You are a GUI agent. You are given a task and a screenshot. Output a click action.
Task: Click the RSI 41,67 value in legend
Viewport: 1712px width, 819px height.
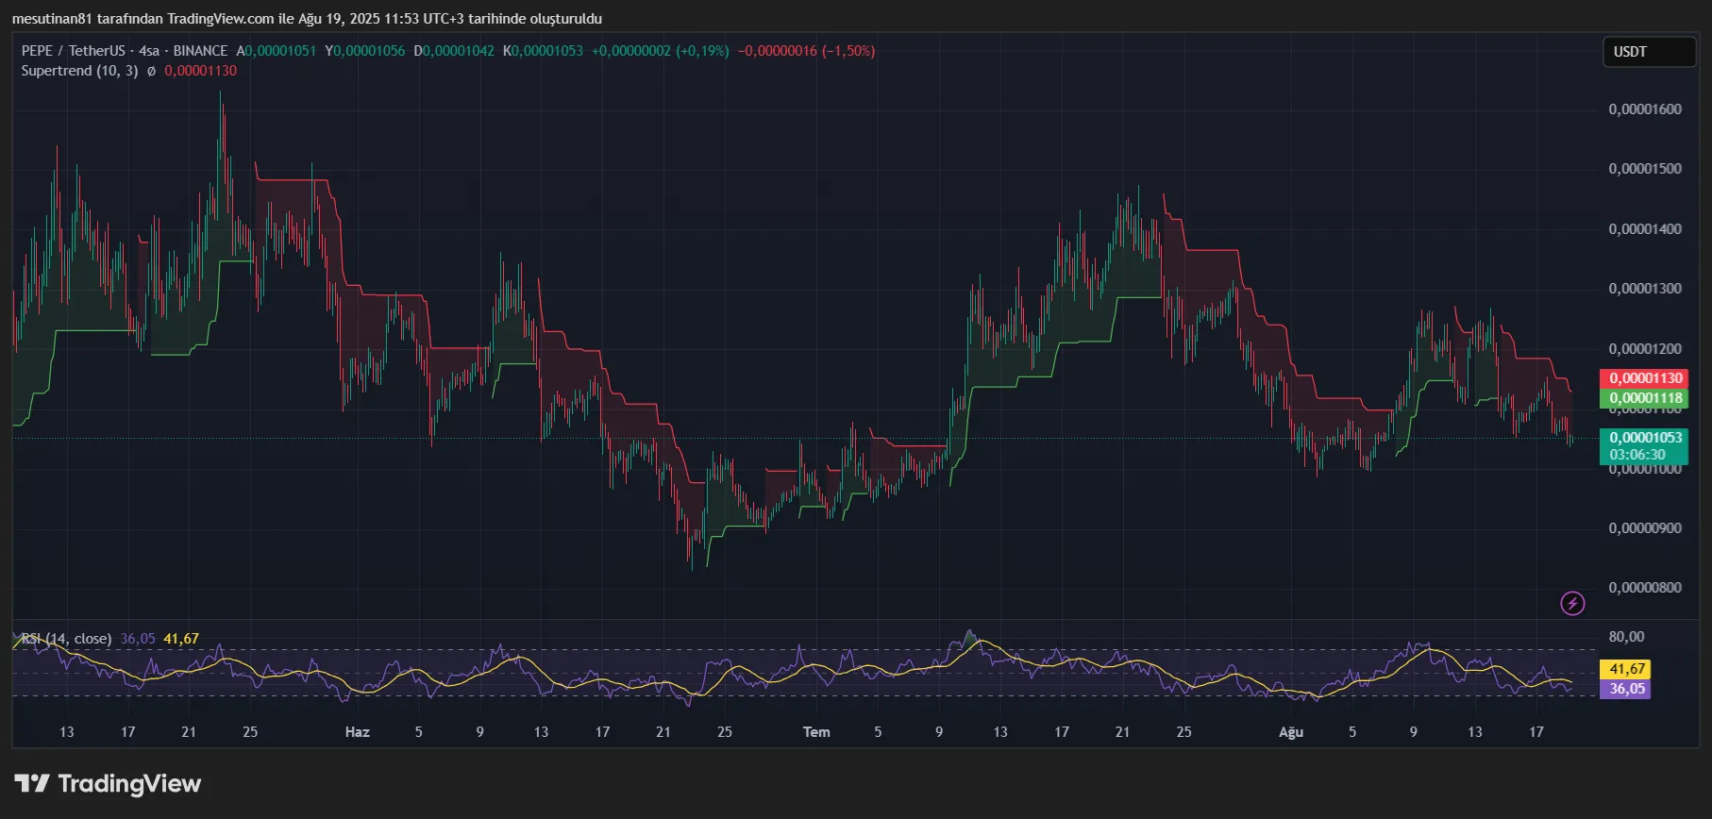[181, 639]
